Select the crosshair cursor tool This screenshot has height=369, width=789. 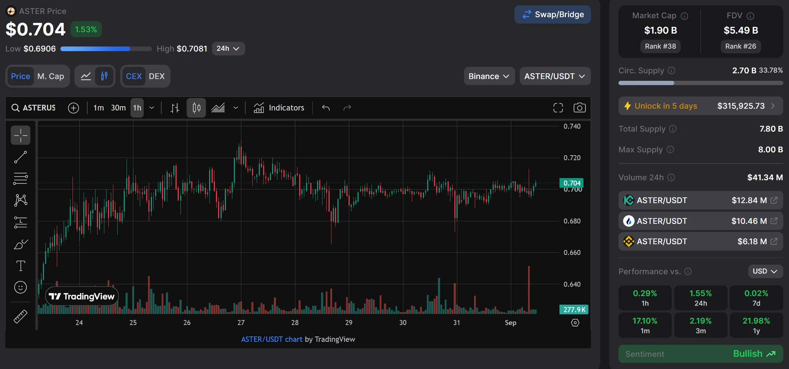click(20, 135)
